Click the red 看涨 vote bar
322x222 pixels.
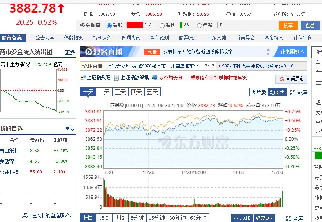click(135, 25)
